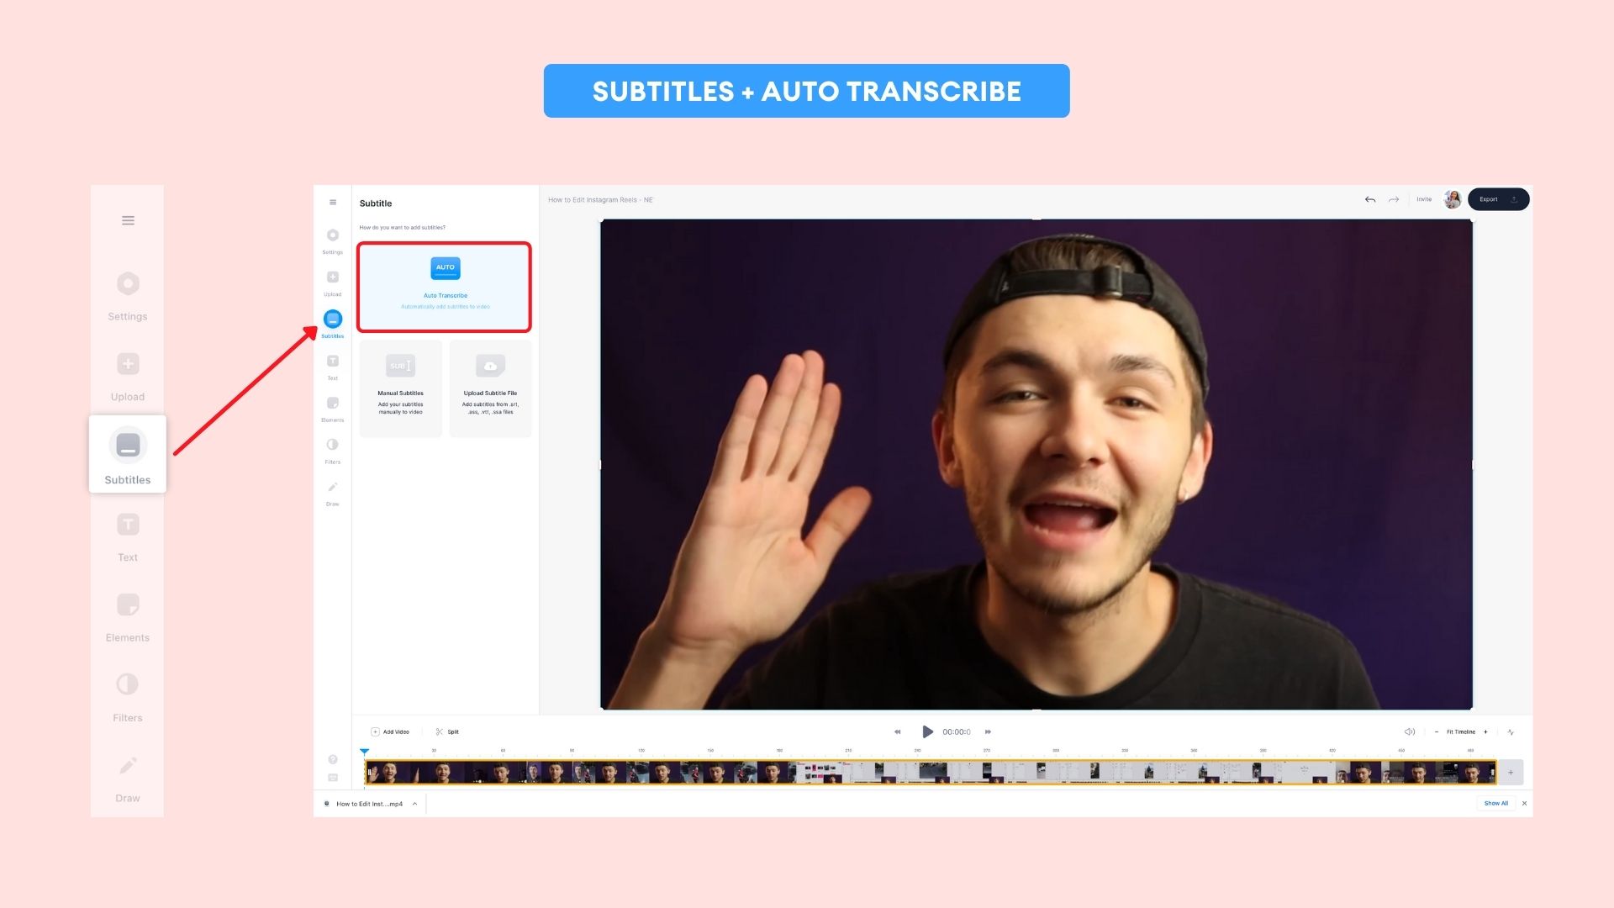Skip backward with the rewind control
This screenshot has width=1614, height=908.
click(x=897, y=731)
